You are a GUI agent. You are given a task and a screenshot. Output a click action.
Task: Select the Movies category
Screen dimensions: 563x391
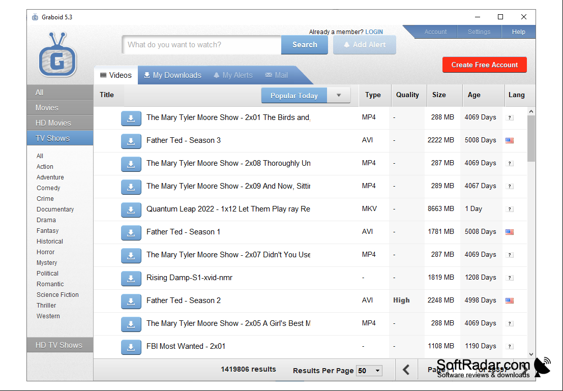[x=60, y=108]
